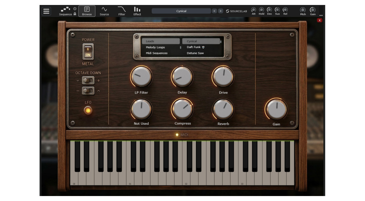Click the minus sign beside octave switch
This screenshot has height=201, width=365.
pyautogui.click(x=78, y=91)
